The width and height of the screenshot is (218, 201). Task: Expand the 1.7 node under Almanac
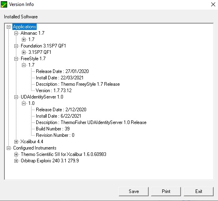point(24,39)
